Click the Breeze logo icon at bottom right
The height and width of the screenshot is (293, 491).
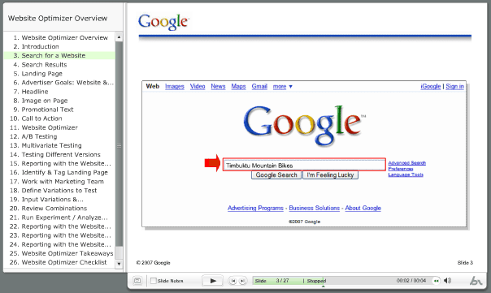(x=476, y=281)
